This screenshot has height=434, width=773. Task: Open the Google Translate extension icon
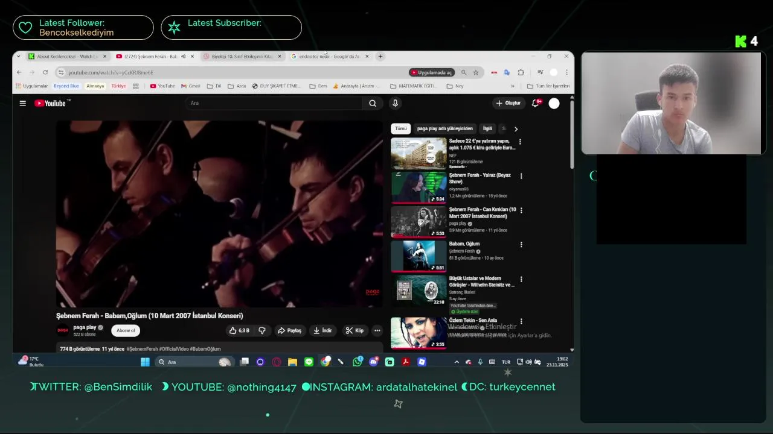pyautogui.click(x=507, y=72)
